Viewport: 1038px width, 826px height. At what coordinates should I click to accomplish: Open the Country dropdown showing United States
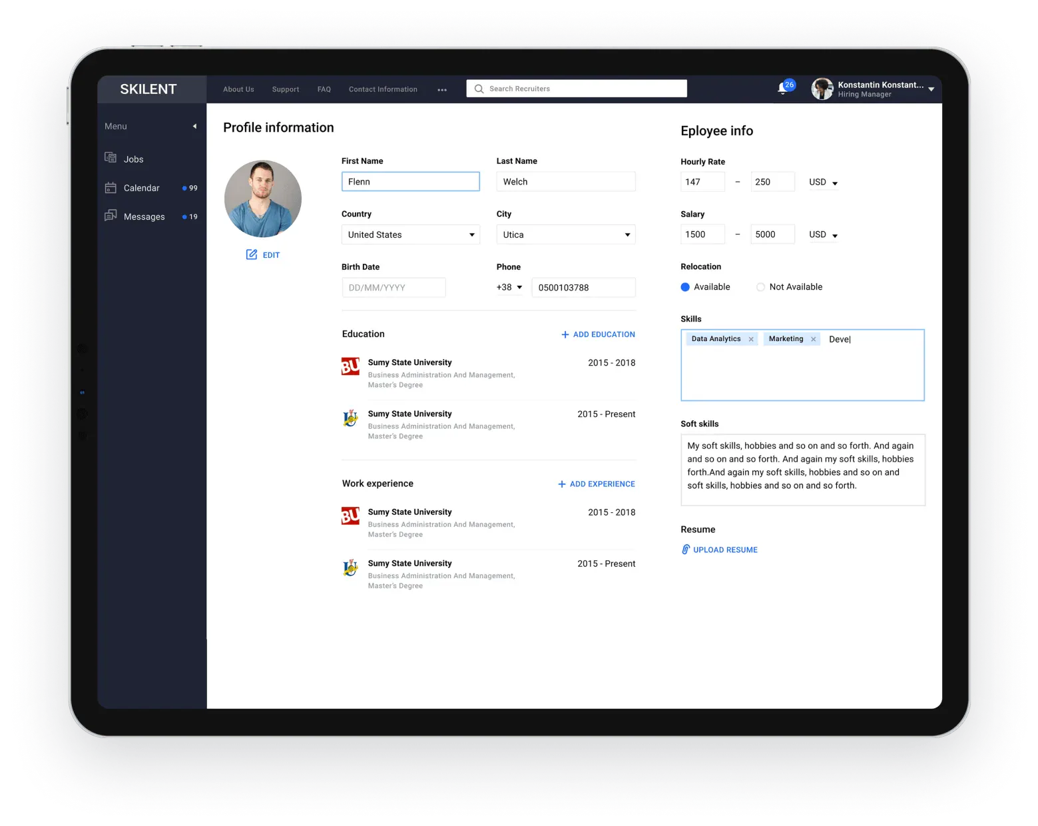(x=411, y=234)
